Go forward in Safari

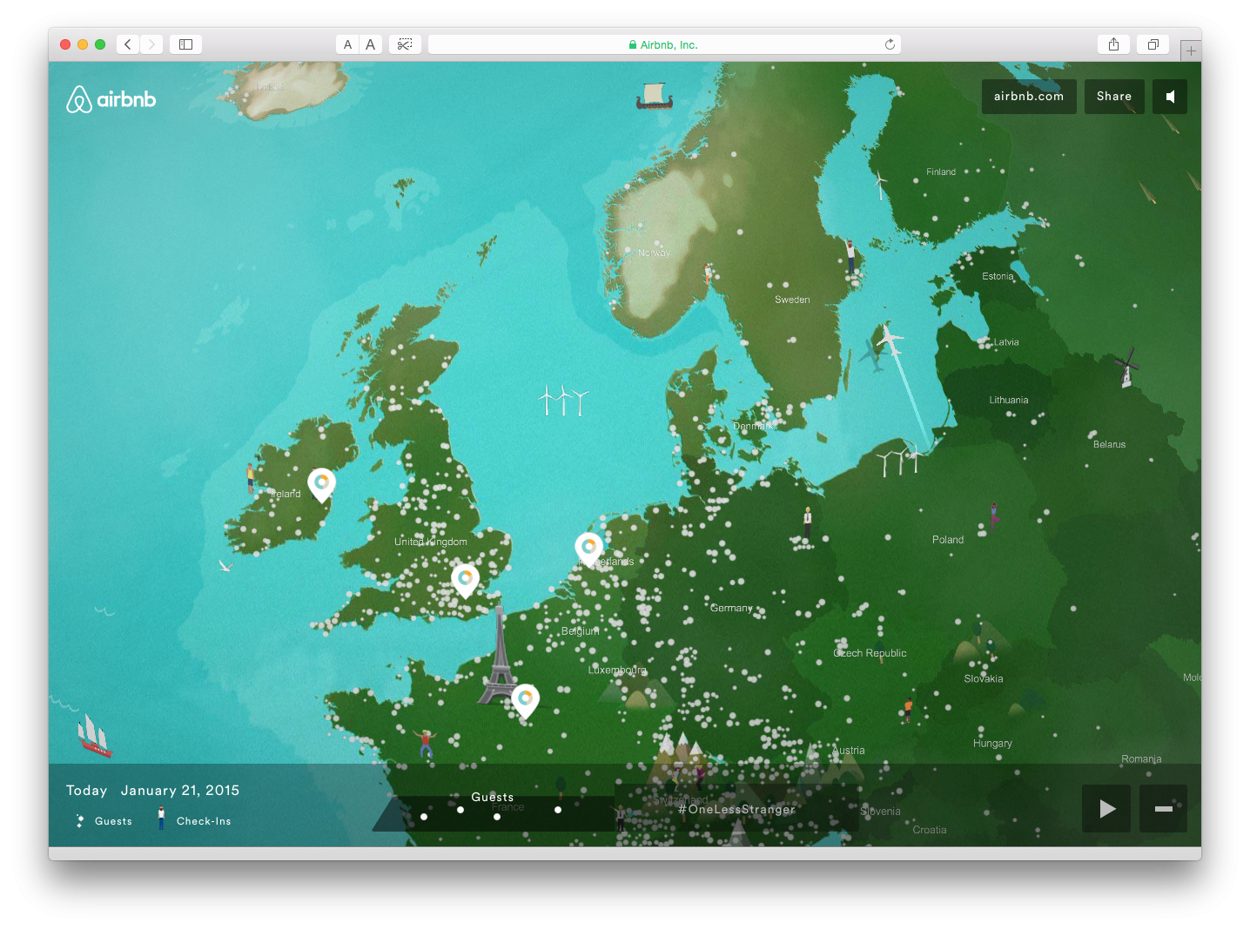[151, 44]
